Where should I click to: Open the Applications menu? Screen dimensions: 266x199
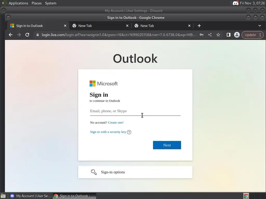coord(18,3)
